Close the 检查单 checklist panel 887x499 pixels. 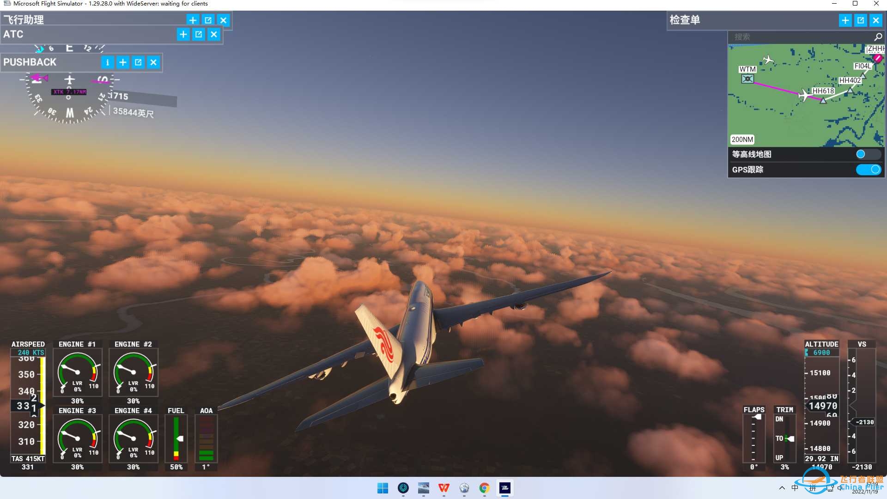875,20
